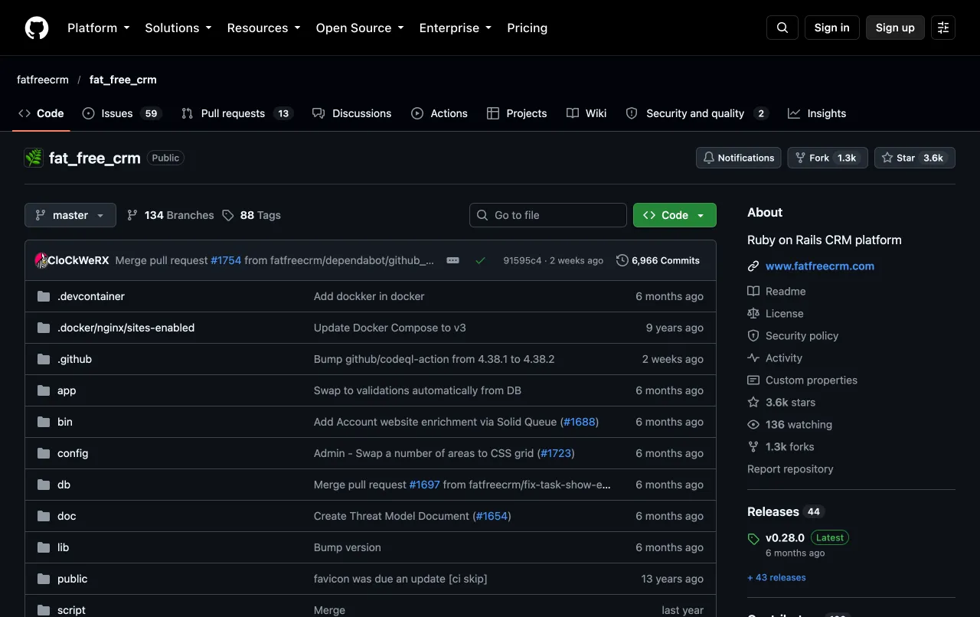Click the .devcontainer folder icon

coord(44,296)
